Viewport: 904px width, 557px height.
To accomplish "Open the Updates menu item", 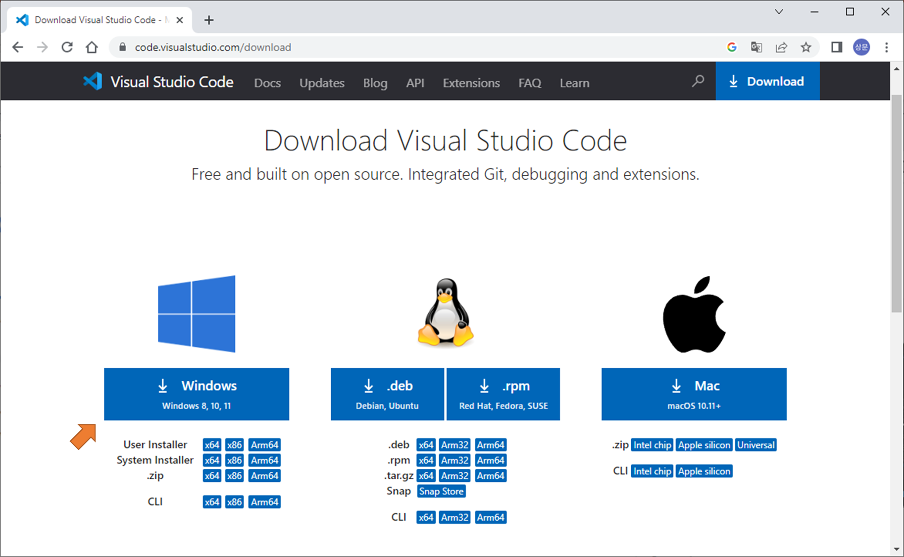I will [322, 83].
